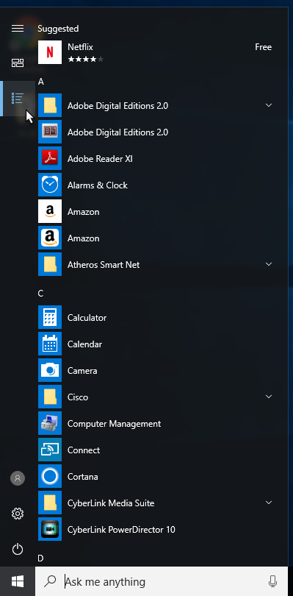Launch the Cortana circle icon

pos(50,476)
